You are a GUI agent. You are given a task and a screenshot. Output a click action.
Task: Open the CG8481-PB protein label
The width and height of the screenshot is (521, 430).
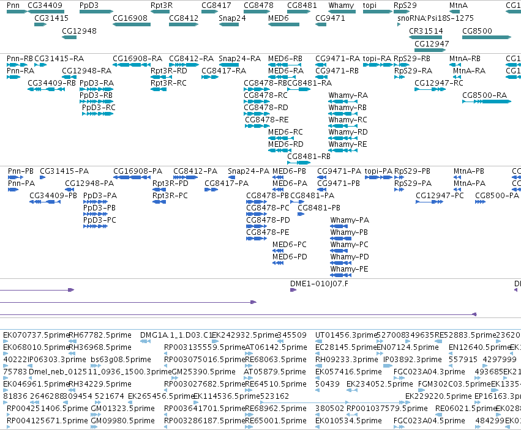point(319,208)
